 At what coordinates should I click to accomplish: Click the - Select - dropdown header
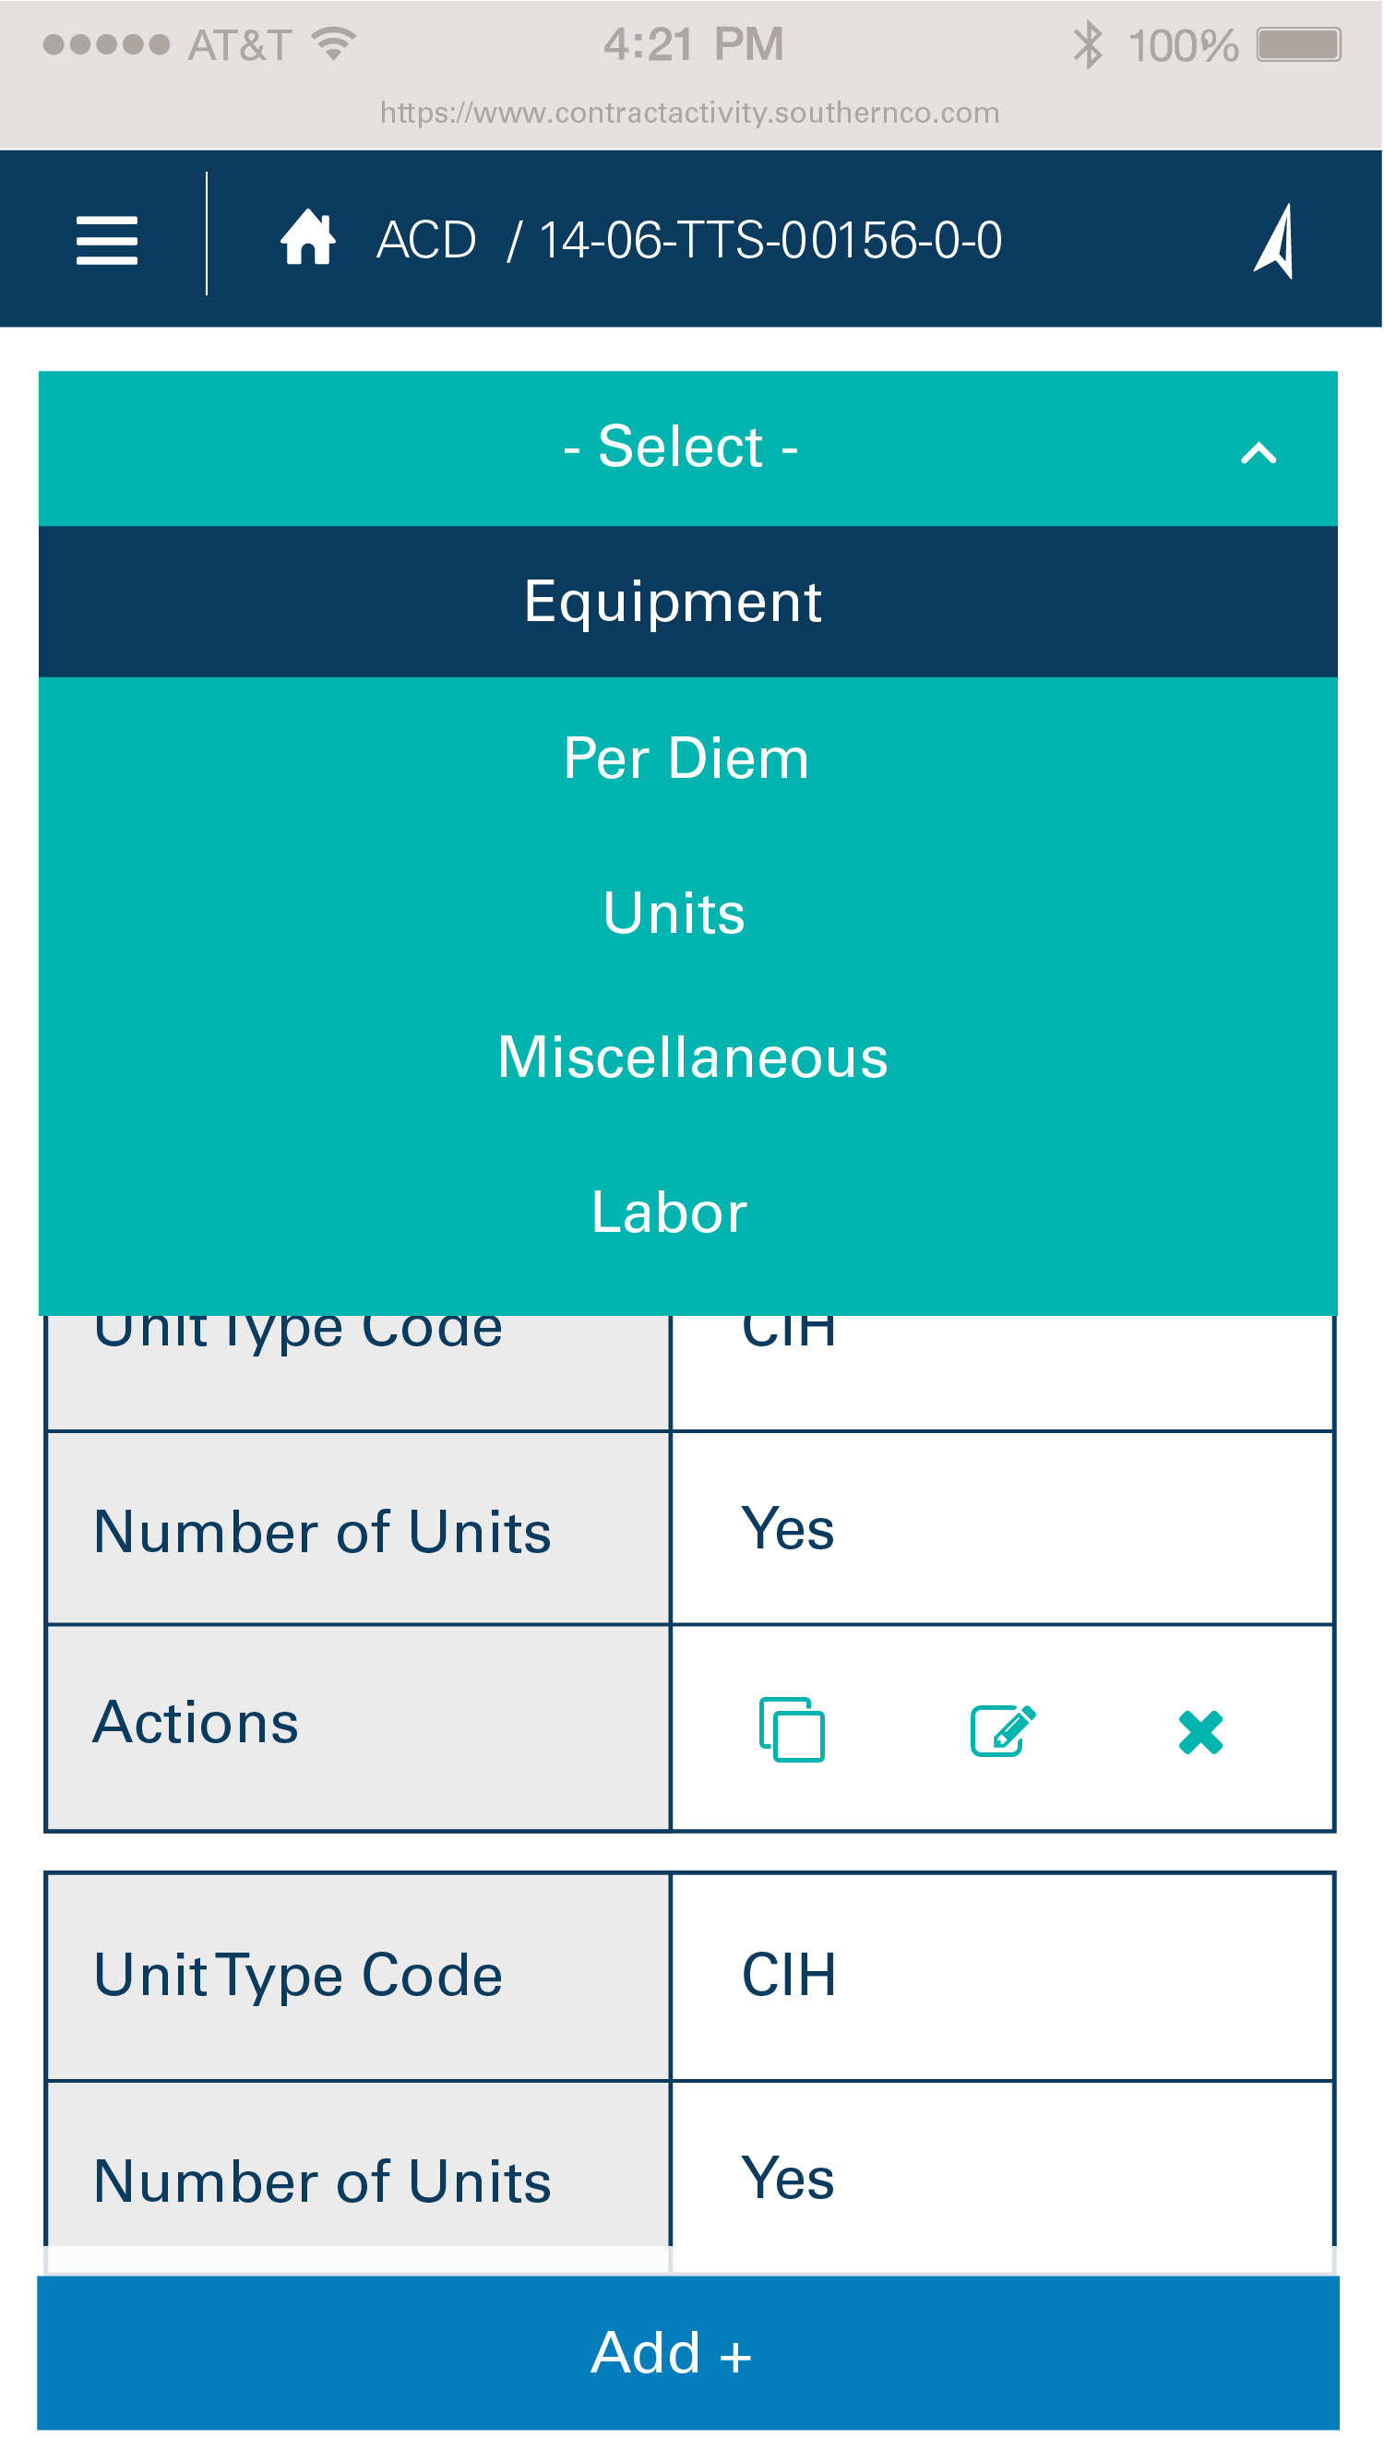pyautogui.click(x=688, y=448)
